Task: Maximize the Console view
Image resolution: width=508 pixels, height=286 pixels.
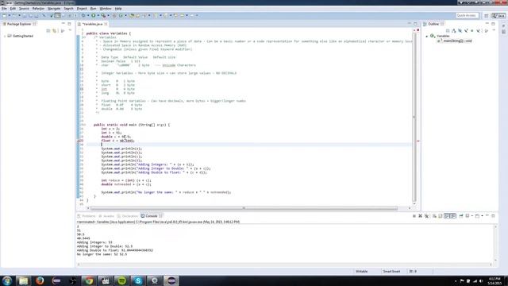Action: tap(493, 216)
